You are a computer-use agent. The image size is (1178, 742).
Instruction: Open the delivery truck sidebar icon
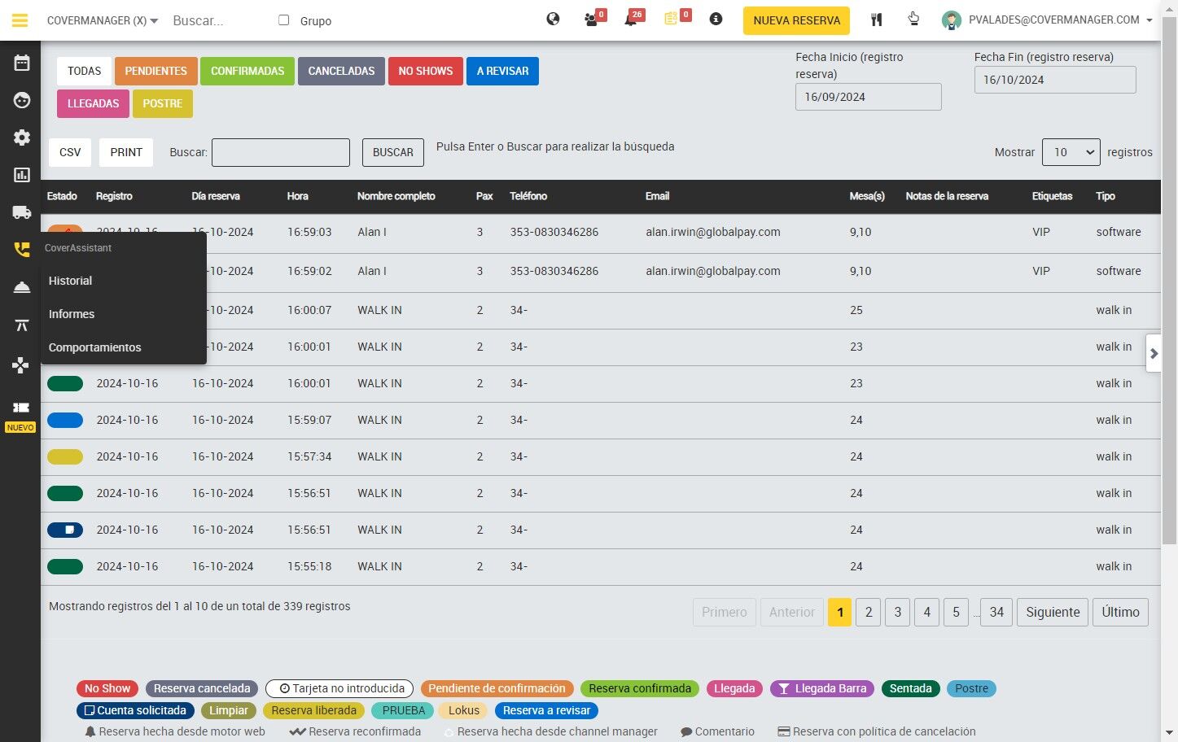21,212
